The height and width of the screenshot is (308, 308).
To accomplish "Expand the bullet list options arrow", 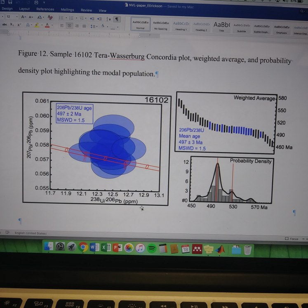I will point(66,19).
